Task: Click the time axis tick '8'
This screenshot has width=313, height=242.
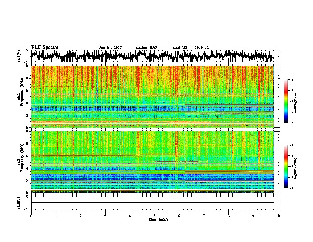Action: click(x=228, y=216)
